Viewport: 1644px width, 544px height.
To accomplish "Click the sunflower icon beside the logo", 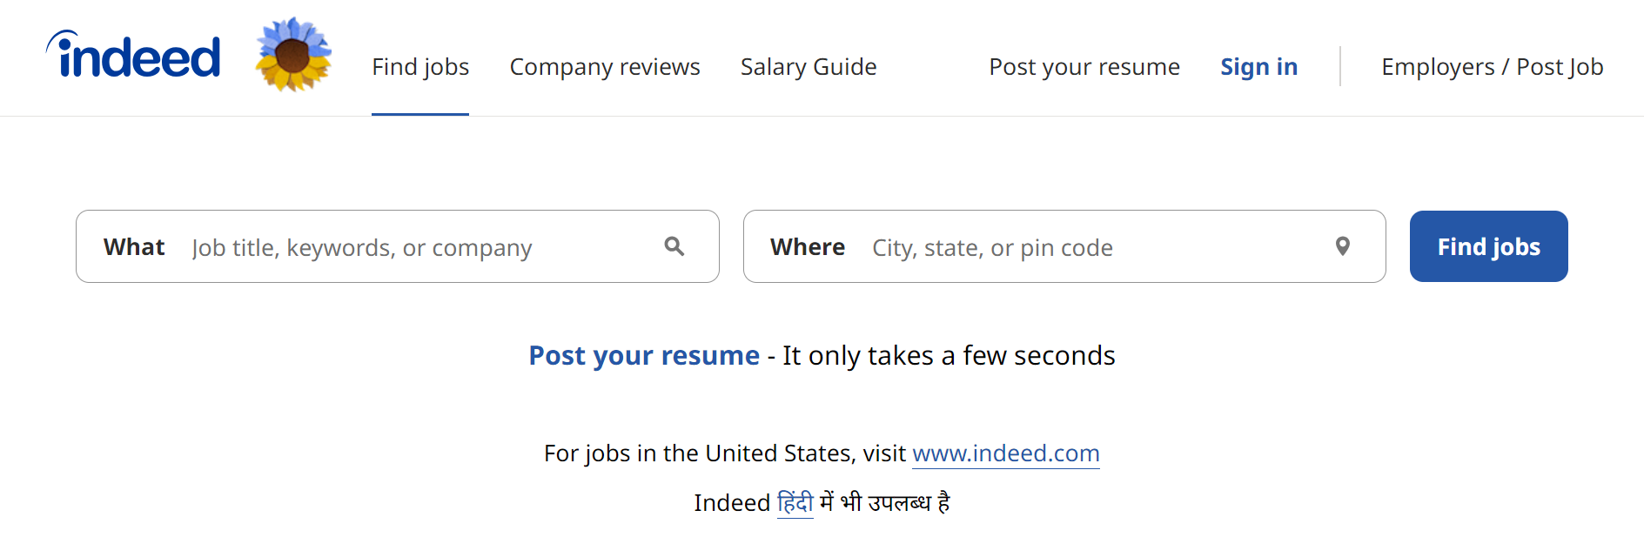I will click(293, 55).
